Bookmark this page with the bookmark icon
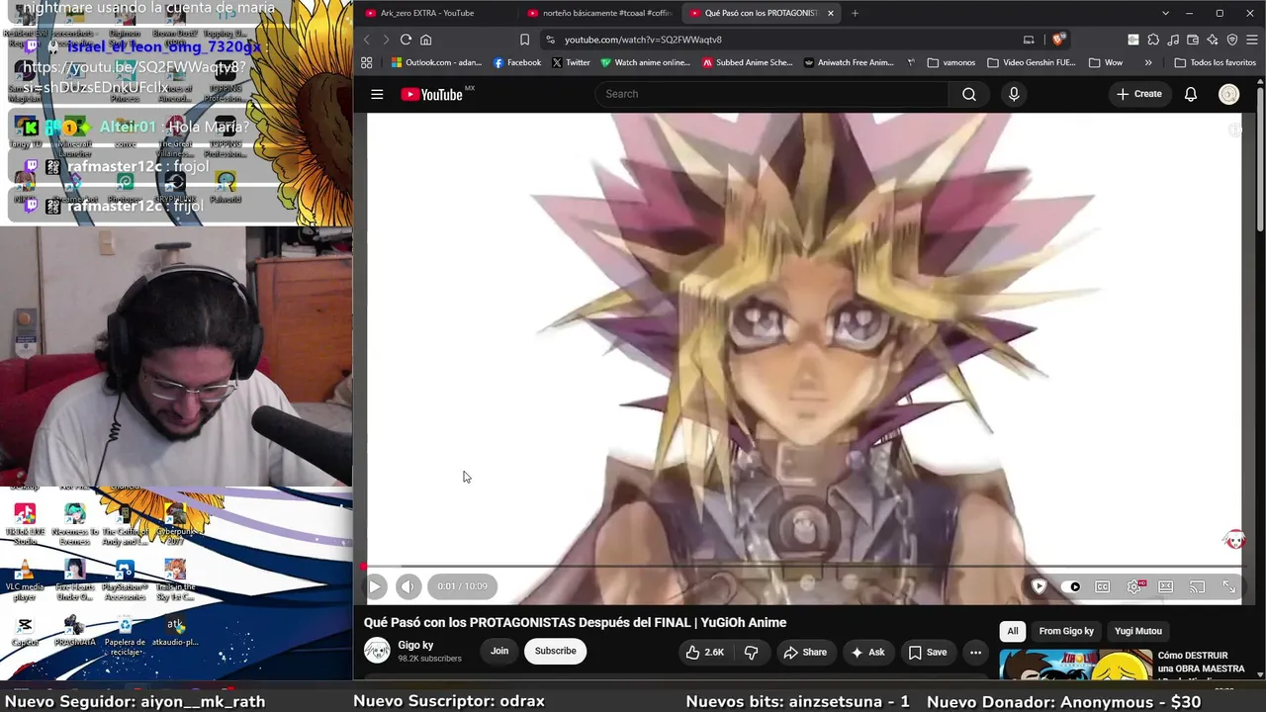Image resolution: width=1266 pixels, height=712 pixels. 524,40
